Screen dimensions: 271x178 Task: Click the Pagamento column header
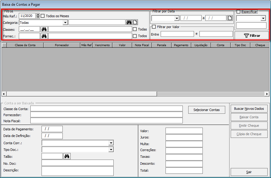(x=181, y=45)
